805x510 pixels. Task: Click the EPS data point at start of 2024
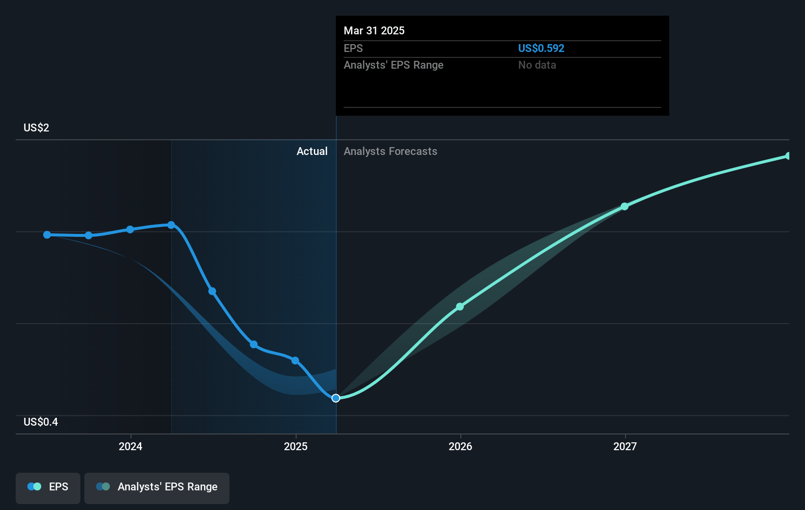click(130, 229)
